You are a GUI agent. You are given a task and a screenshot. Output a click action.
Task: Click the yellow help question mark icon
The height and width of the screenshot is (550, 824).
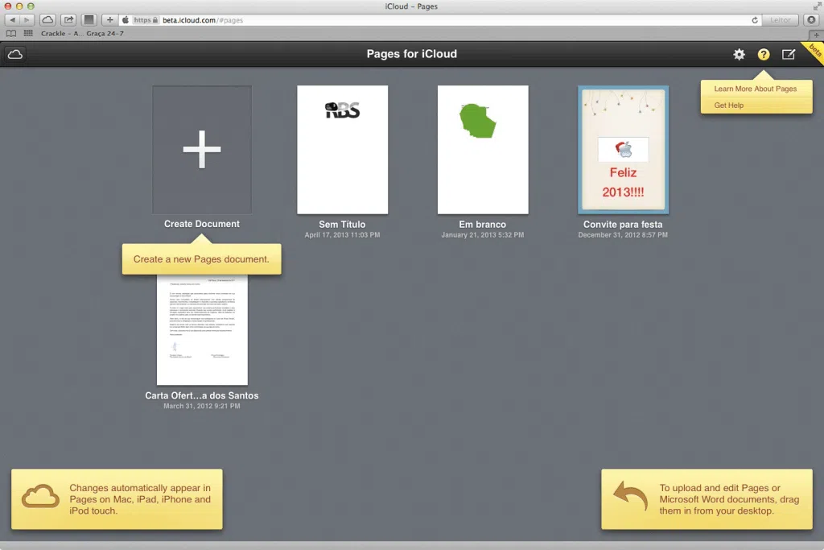764,55
